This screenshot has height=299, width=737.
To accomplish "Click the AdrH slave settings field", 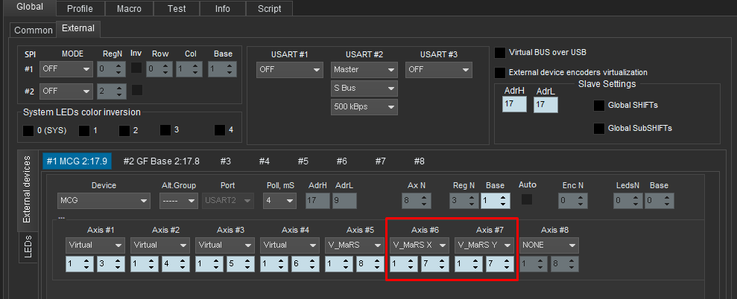I will (x=514, y=105).
